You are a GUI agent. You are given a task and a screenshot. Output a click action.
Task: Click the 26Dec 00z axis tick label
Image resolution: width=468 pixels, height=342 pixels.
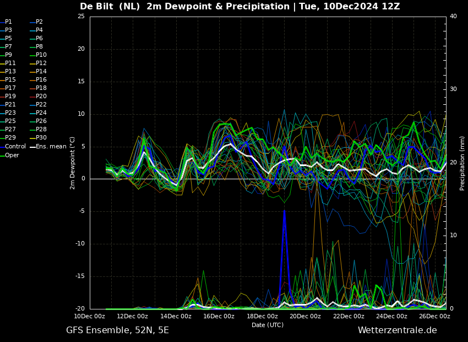click(x=434, y=316)
